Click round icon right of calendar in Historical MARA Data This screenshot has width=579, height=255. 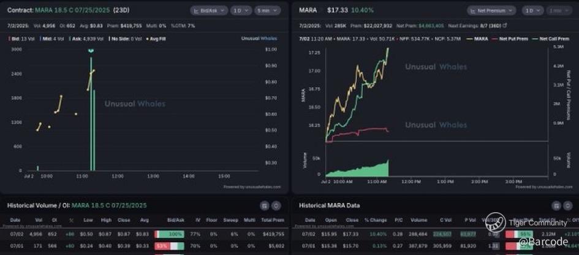(568, 205)
